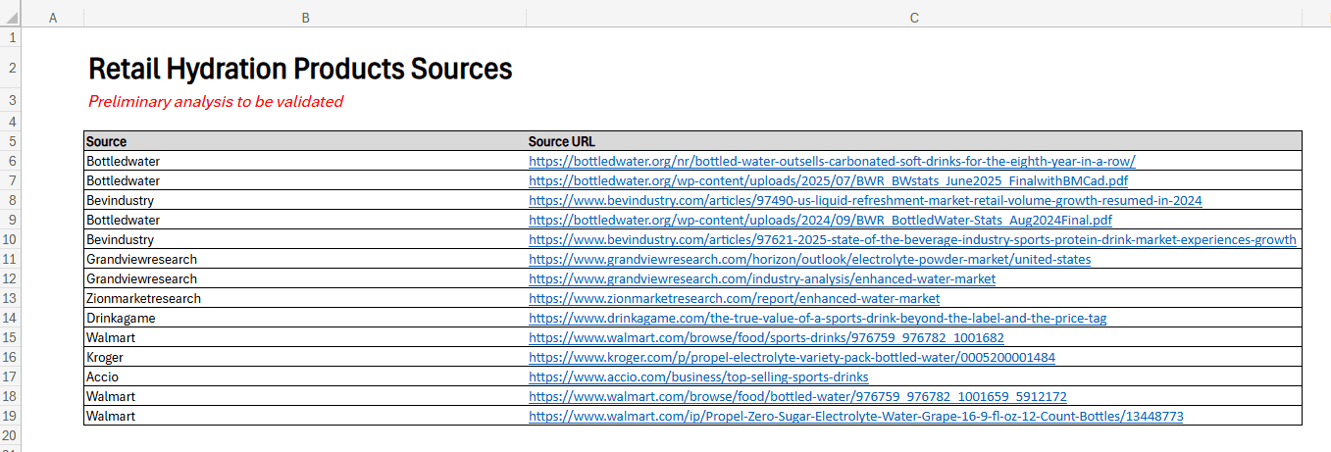Viewport: 1331px width, 452px height.
Task: Select row 10 header
Action: pos(10,239)
